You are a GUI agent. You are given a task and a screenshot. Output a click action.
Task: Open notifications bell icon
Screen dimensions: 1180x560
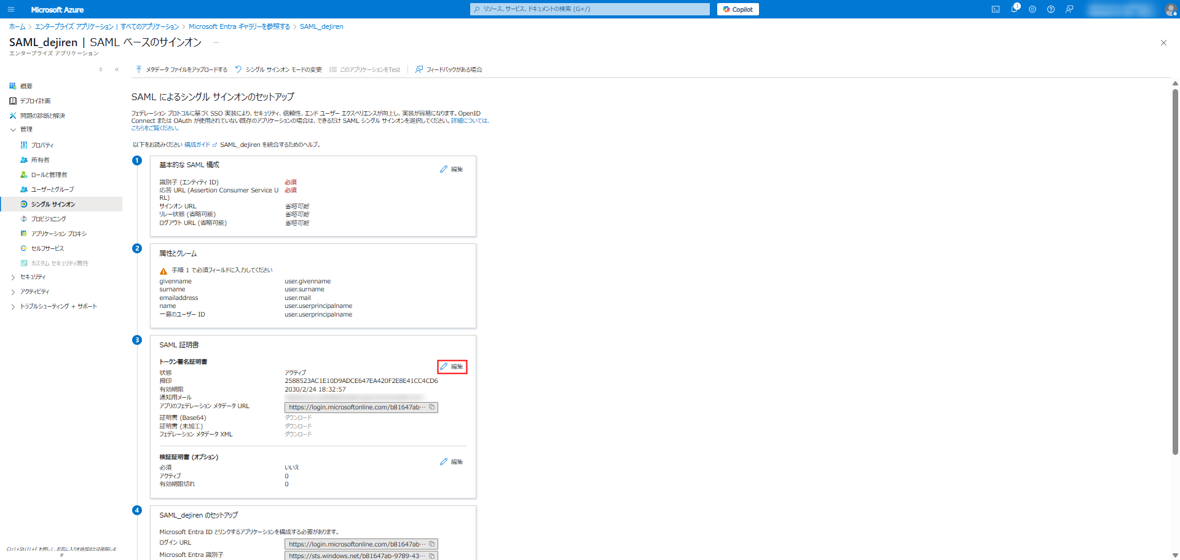tap(1014, 9)
